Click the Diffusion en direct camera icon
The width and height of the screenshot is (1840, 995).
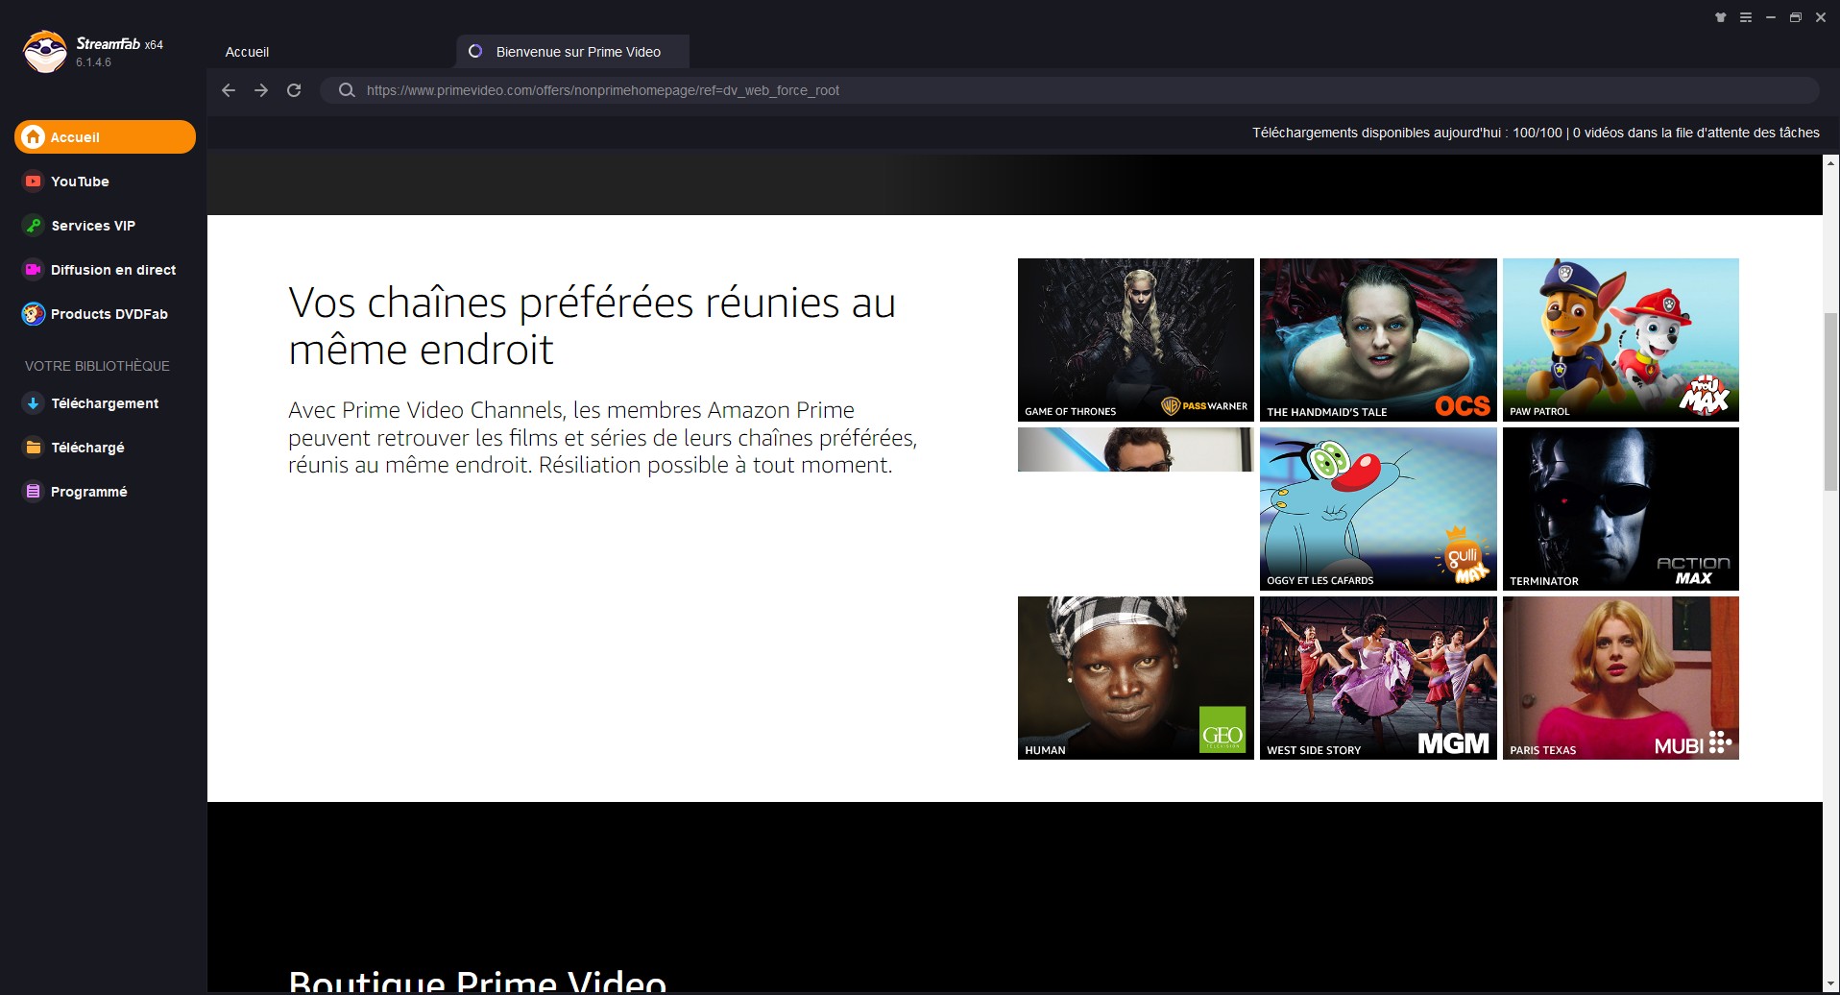tap(34, 270)
